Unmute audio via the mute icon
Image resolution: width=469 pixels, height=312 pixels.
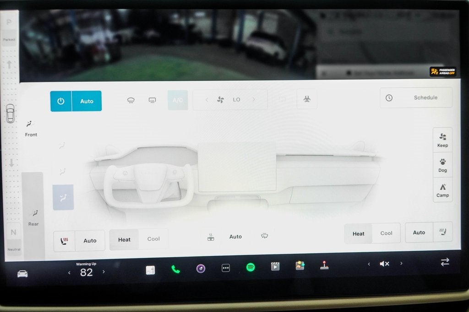pos(385,263)
